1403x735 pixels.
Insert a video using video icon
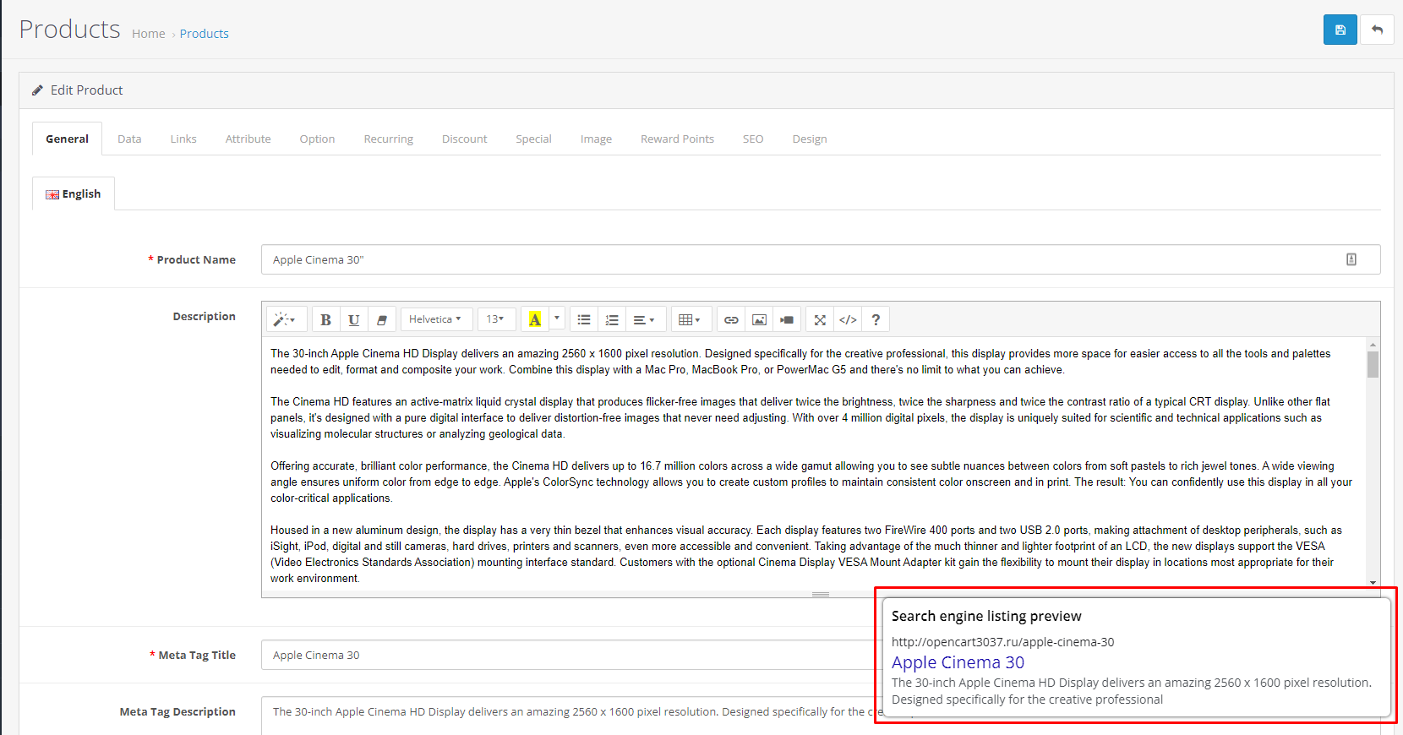click(x=787, y=319)
